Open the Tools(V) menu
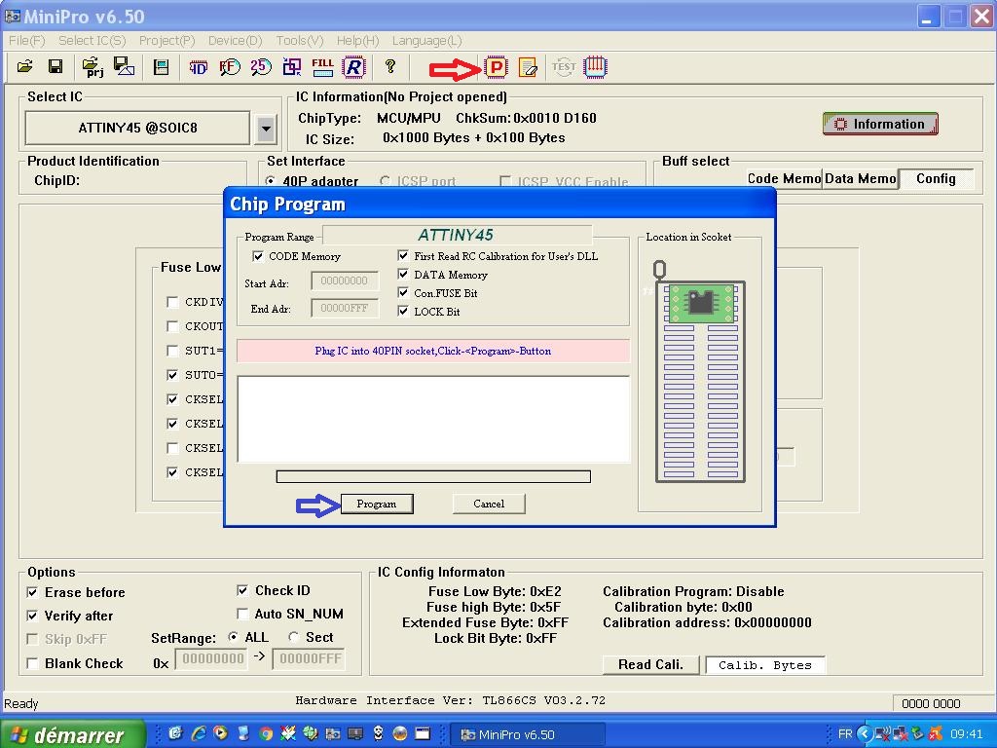The width and height of the screenshot is (997, 748). 300,41
